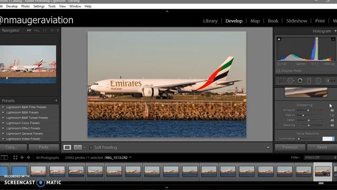Screen dimensions: 337x190
Task: Open the Window menu
Action: (75, 6)
